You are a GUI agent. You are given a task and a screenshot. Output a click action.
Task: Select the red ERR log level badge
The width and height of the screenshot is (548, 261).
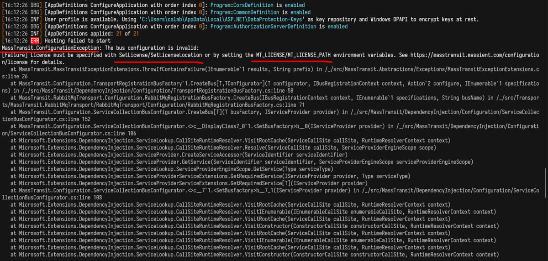(36, 41)
